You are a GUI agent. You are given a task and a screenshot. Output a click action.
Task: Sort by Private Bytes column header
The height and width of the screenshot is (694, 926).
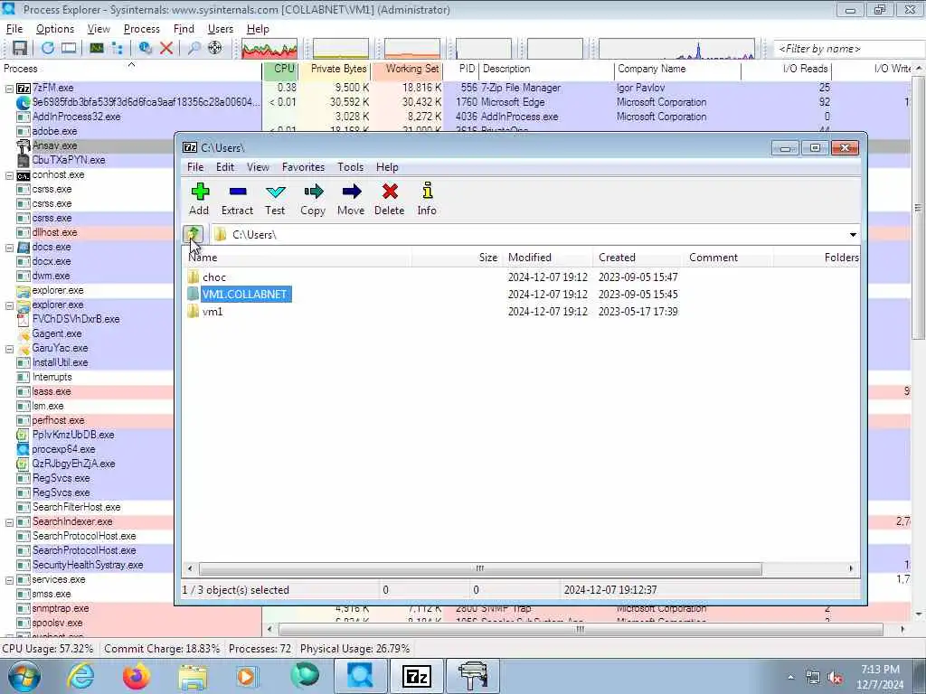[335, 69]
